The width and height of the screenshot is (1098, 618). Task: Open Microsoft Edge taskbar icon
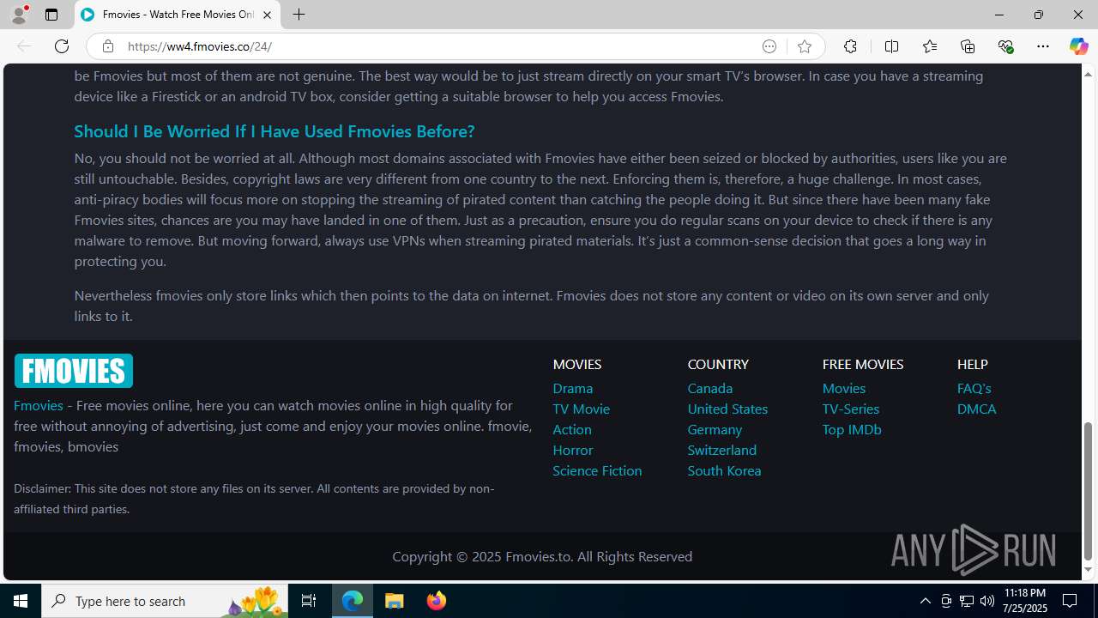pos(353,601)
